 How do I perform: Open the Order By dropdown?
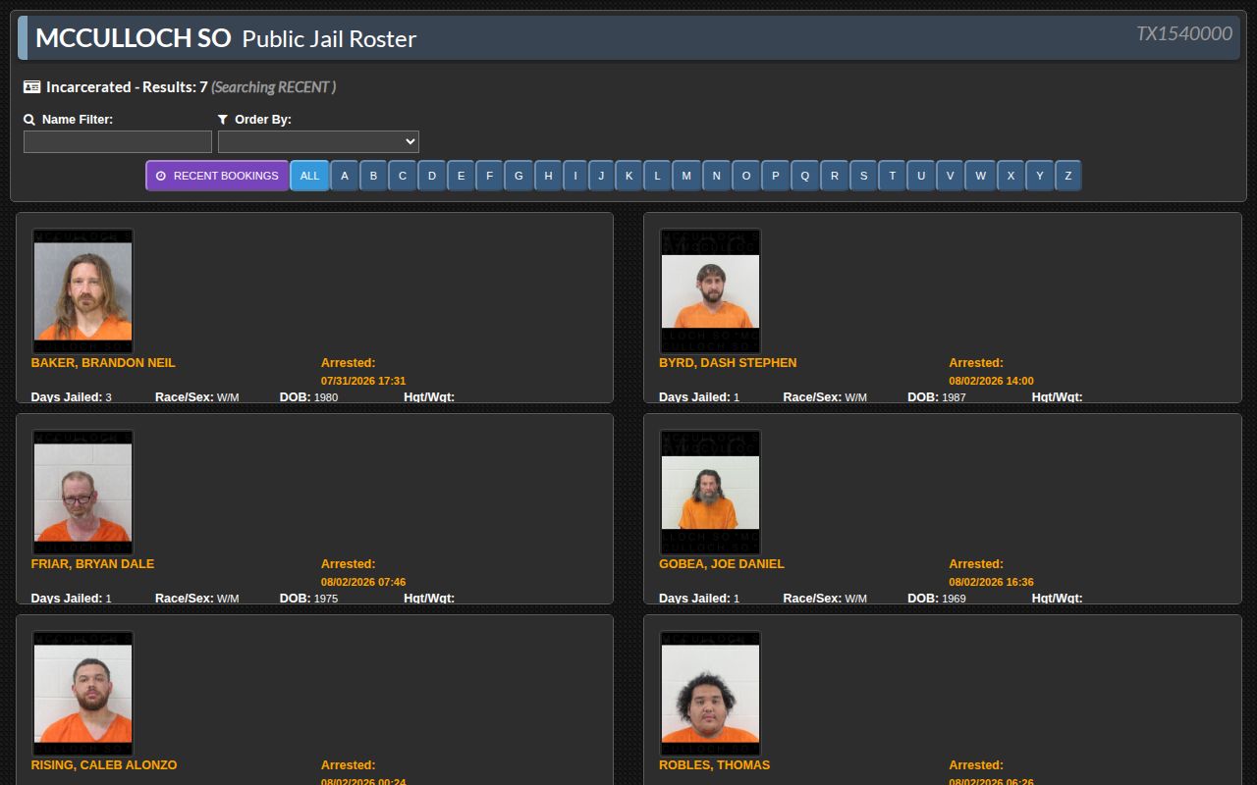pos(318,142)
